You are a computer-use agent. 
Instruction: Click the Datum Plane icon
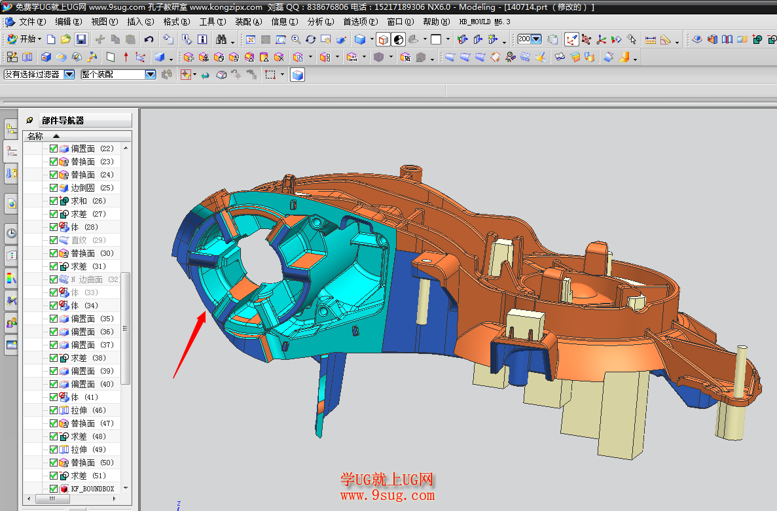point(111,58)
